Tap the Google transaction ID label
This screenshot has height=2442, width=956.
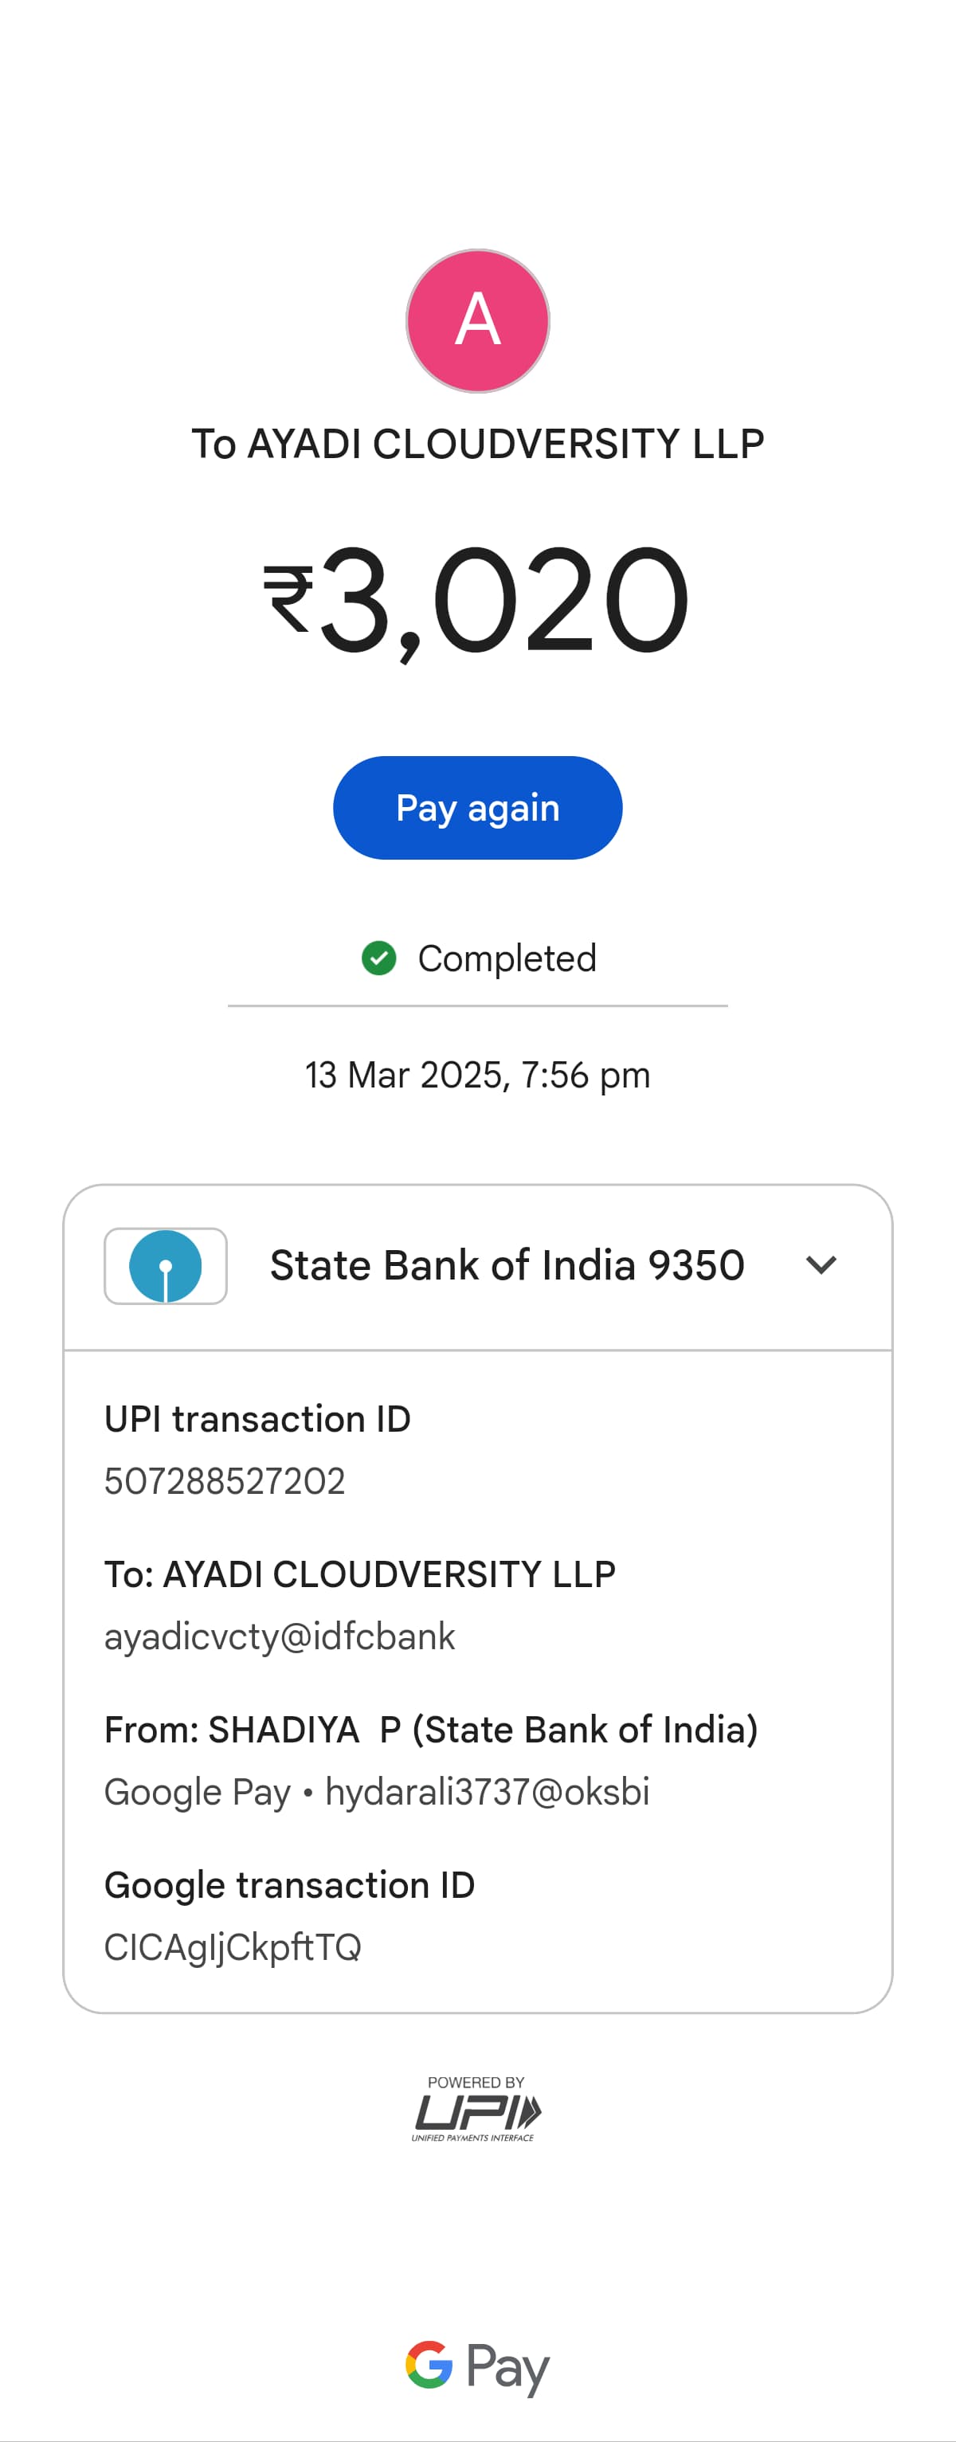click(x=289, y=1884)
